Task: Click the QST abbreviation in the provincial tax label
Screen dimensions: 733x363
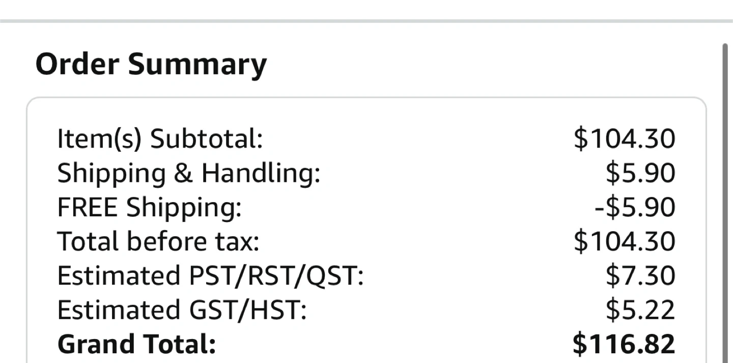Action: click(x=330, y=276)
